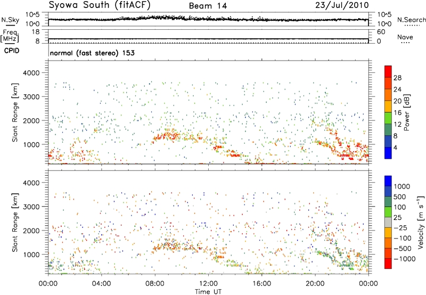Click the green 12-16 dB power colorbar segment
This screenshot has height=295, width=426.
[x=388, y=118]
